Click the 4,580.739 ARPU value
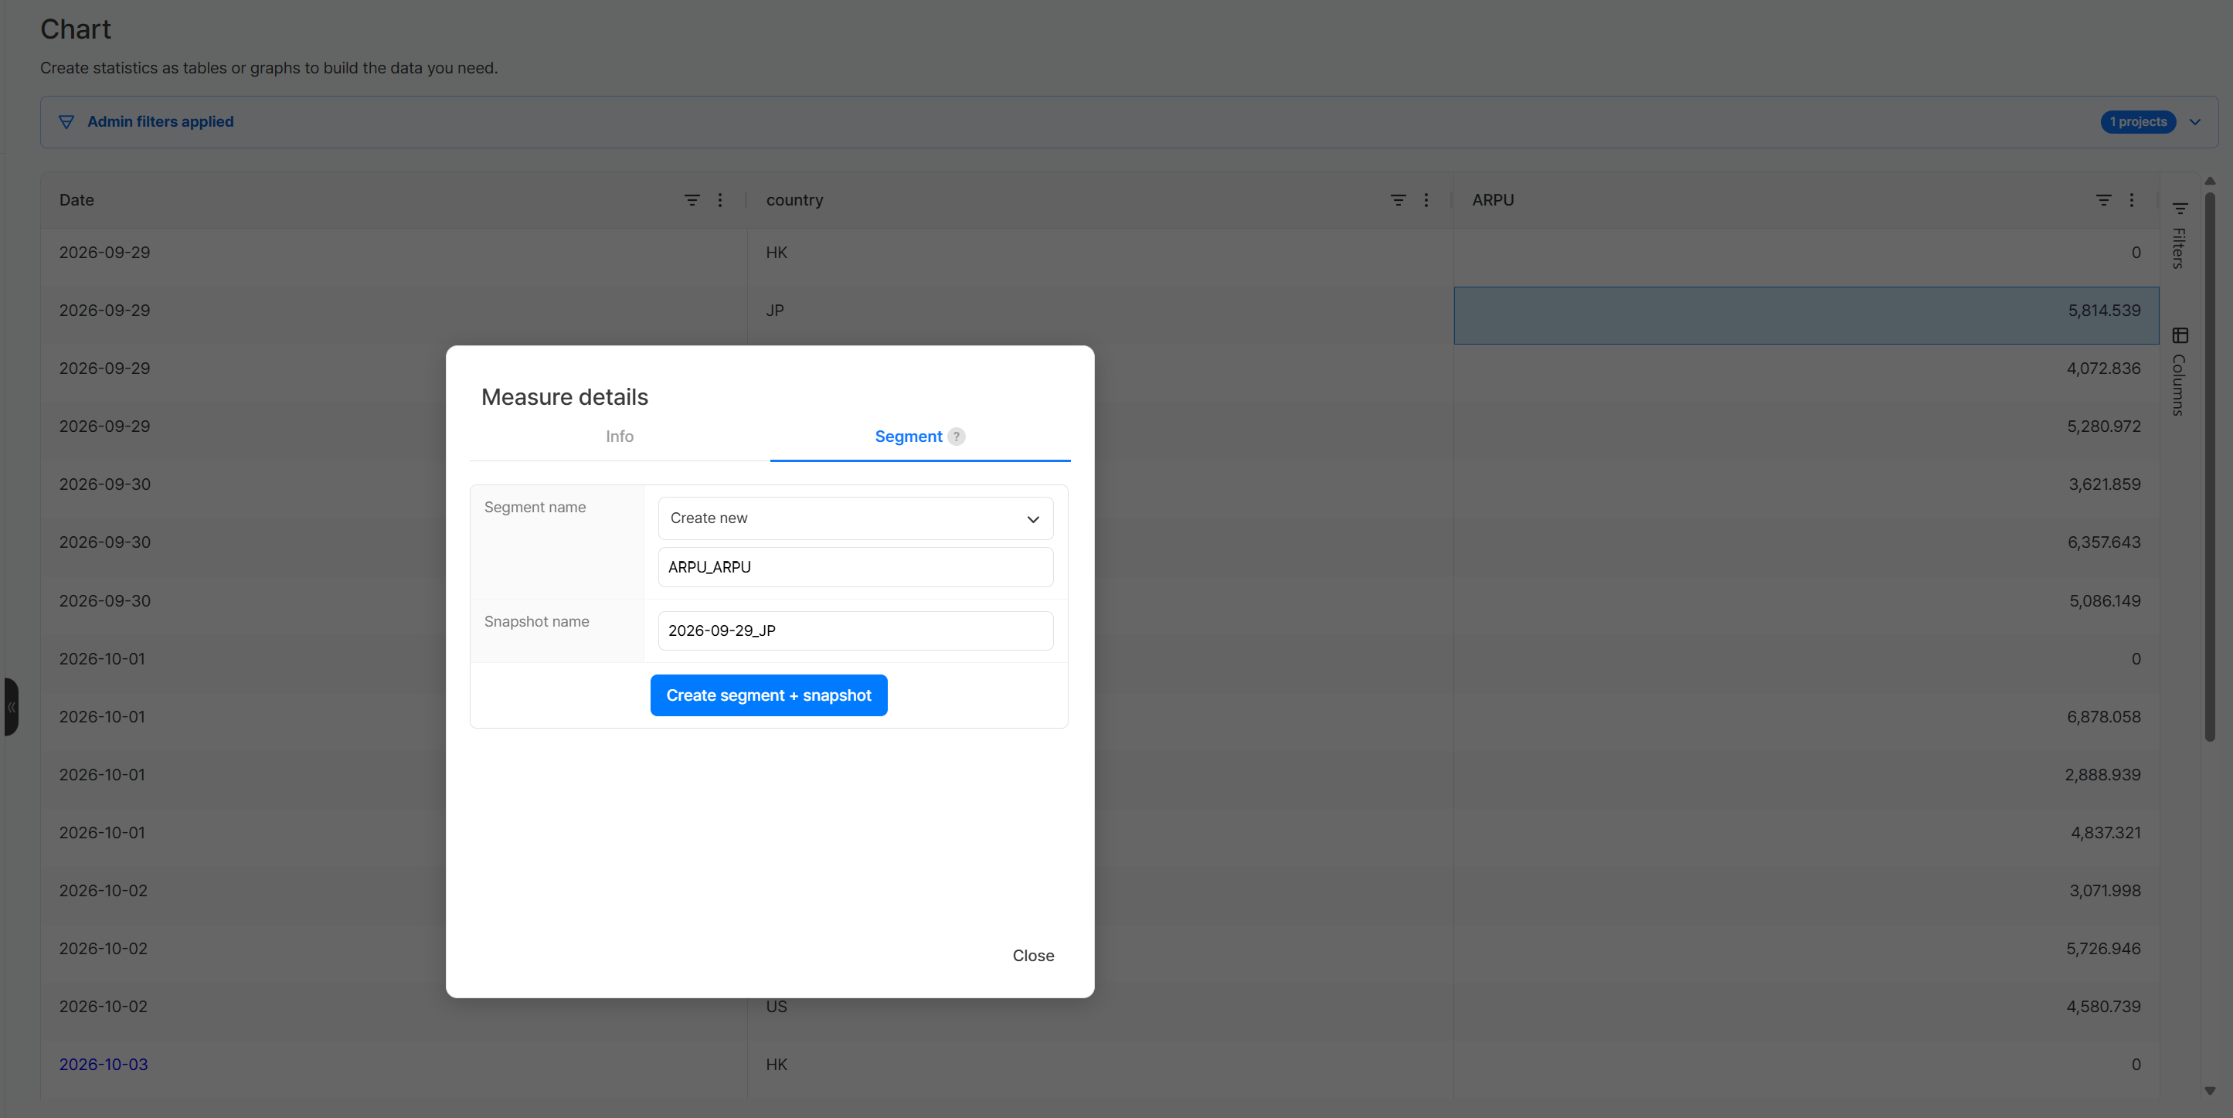 [x=2104, y=1007]
